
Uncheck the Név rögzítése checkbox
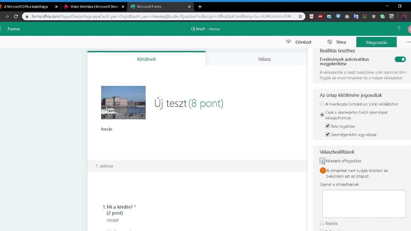click(x=328, y=126)
